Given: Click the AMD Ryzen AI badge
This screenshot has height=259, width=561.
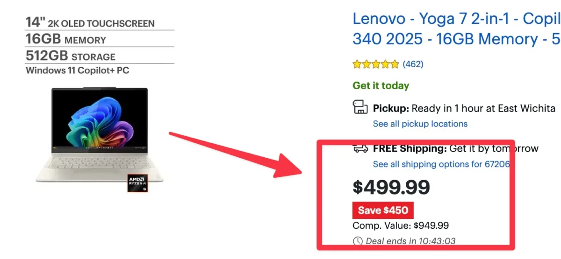Looking at the screenshot, I should pyautogui.click(x=137, y=183).
